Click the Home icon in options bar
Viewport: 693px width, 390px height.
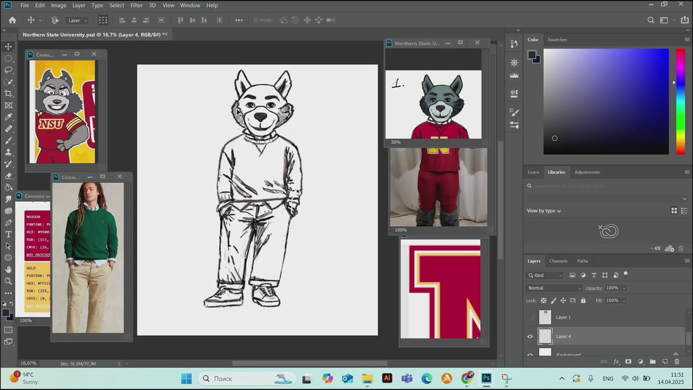(12, 20)
